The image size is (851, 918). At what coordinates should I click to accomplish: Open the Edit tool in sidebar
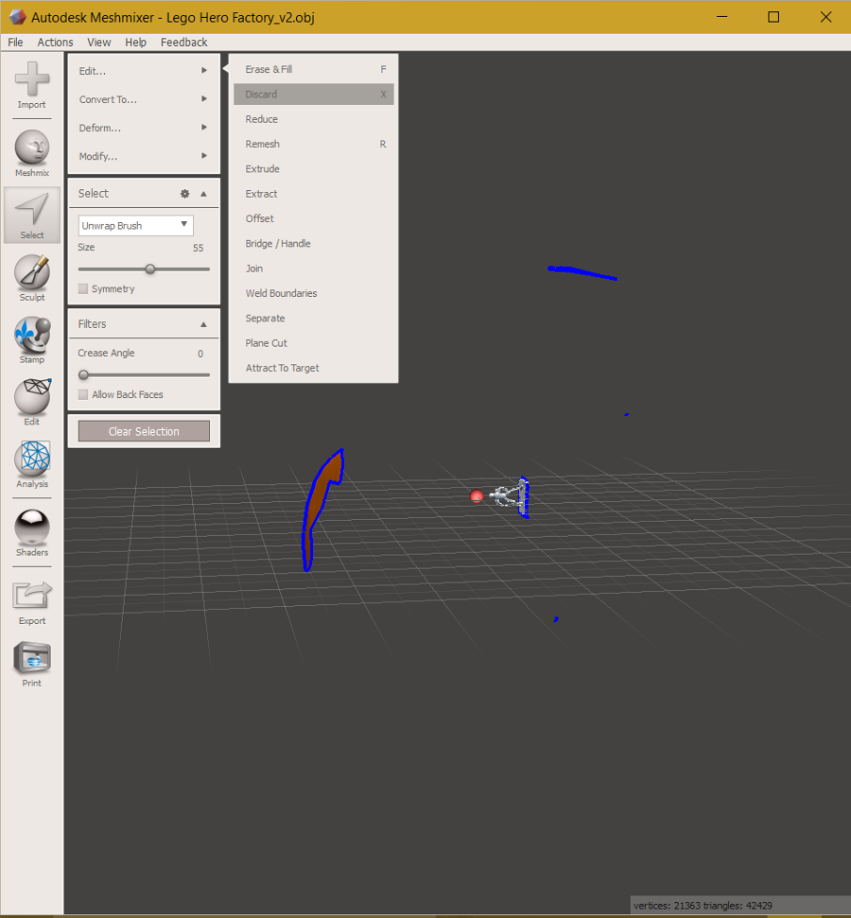[x=31, y=402]
